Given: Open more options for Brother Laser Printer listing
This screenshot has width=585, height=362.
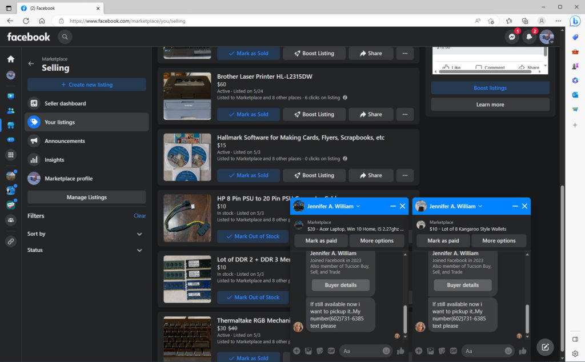Looking at the screenshot, I should click(x=405, y=114).
